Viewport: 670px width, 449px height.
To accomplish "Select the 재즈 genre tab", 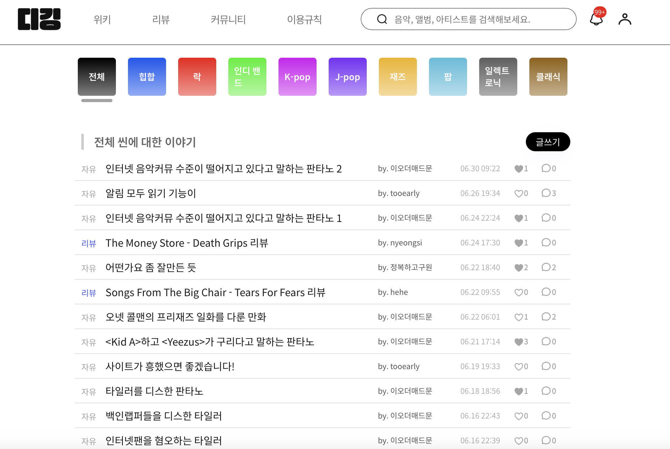I will pos(398,77).
